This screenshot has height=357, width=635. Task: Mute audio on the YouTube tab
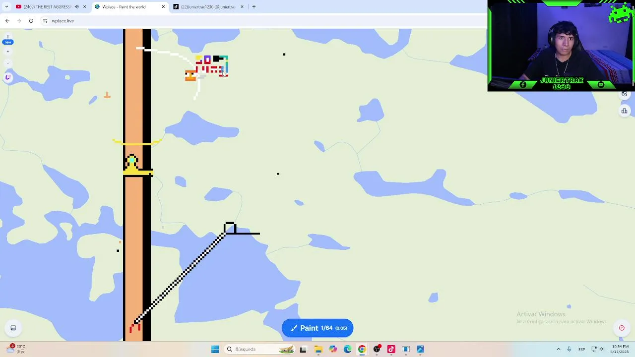(76, 7)
